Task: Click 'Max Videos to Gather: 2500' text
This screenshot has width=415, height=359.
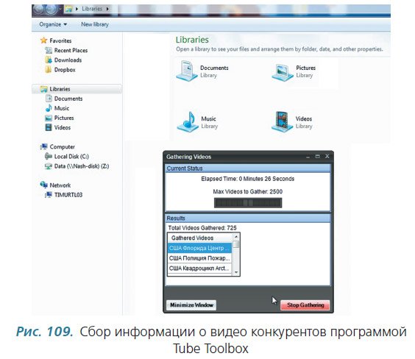Action: tap(248, 191)
